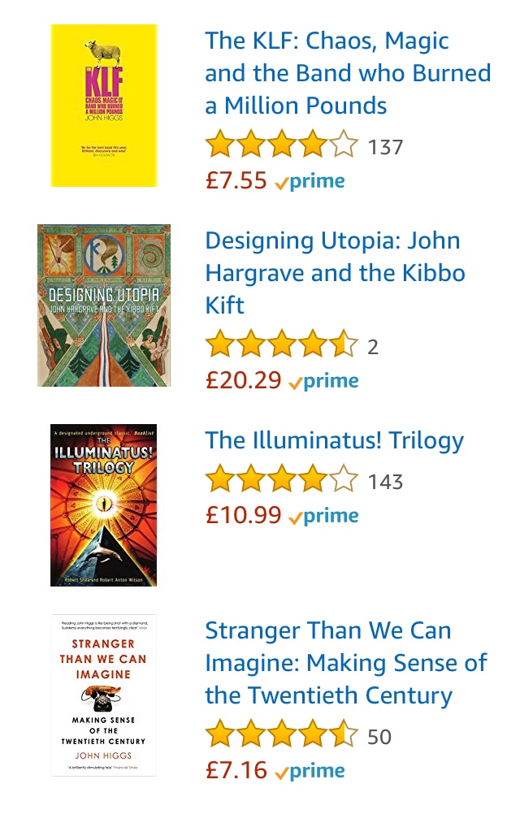Click the Prime badge beside £10.99

point(323,516)
